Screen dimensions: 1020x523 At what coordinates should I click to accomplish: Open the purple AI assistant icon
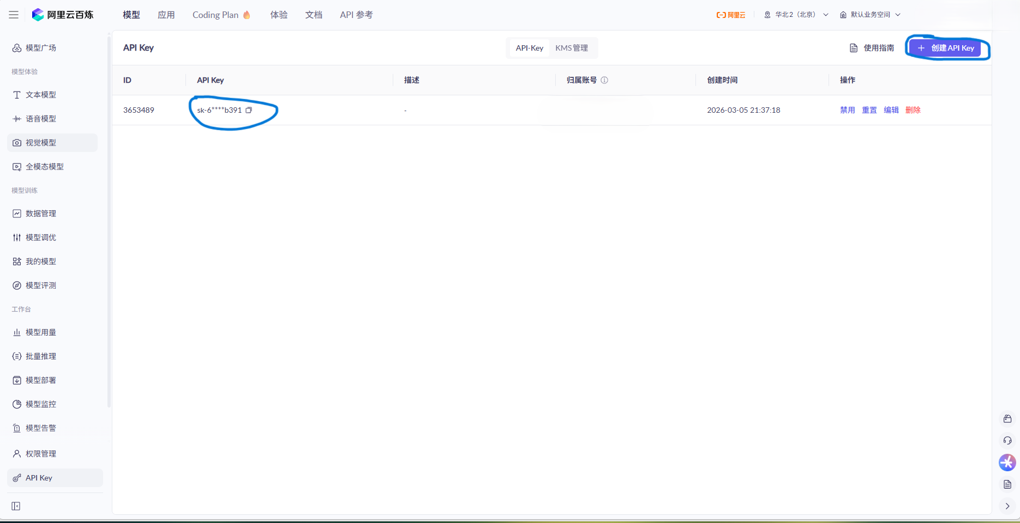pos(1007,463)
